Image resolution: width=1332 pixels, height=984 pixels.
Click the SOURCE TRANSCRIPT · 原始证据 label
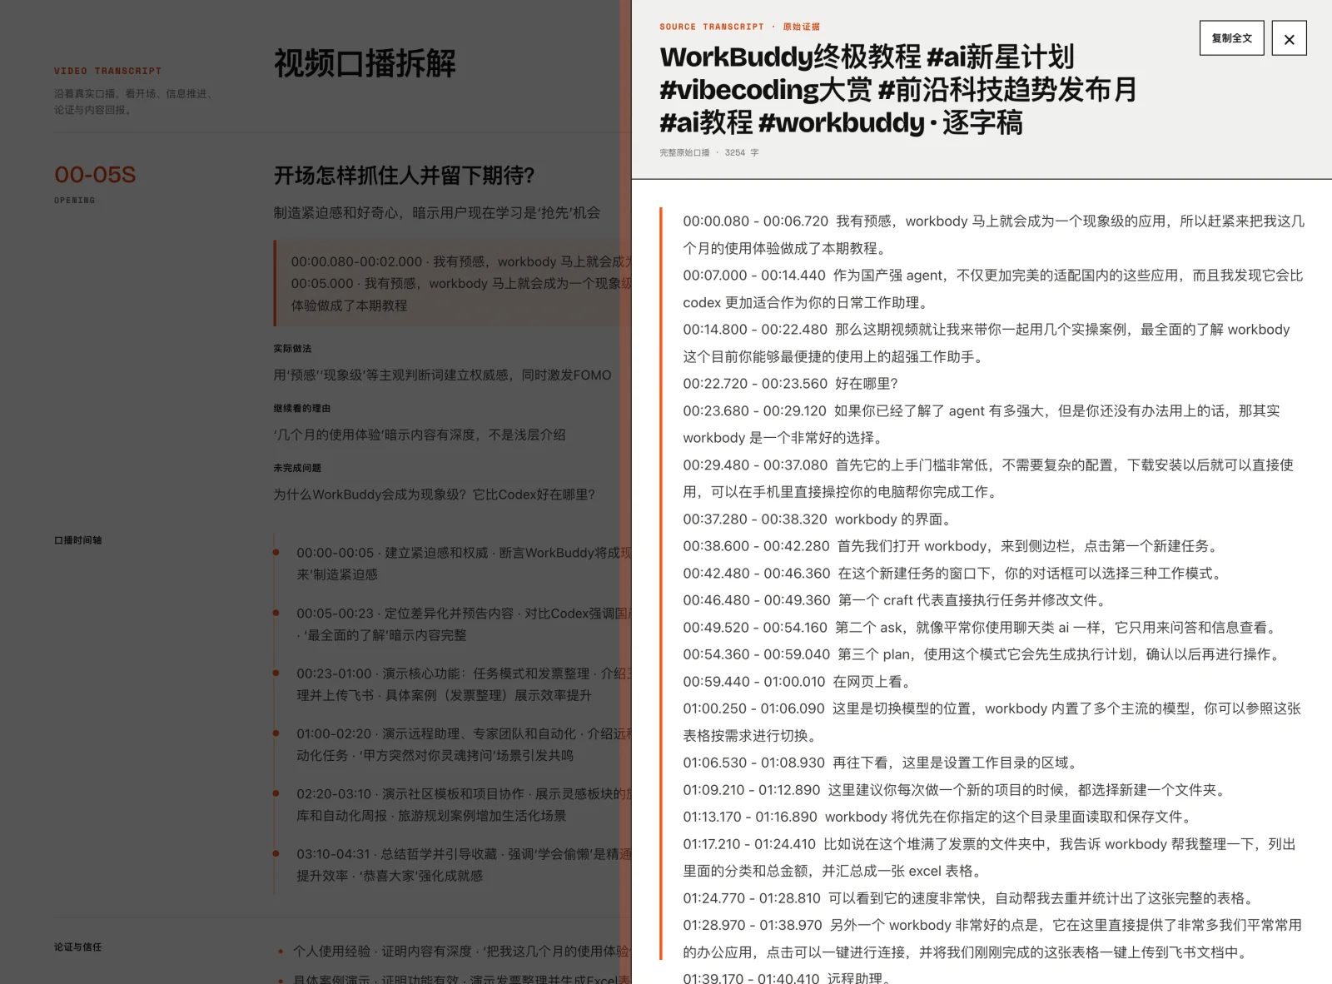[x=739, y=27]
